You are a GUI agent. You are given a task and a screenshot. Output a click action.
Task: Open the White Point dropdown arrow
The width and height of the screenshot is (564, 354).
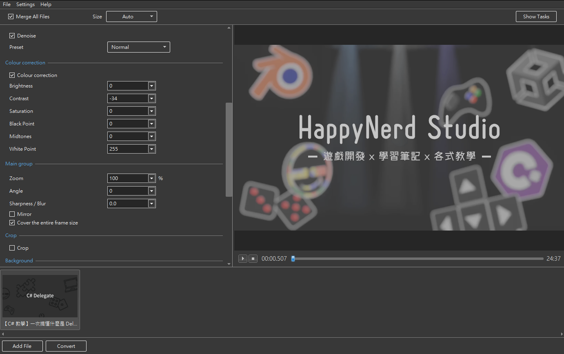(x=152, y=149)
